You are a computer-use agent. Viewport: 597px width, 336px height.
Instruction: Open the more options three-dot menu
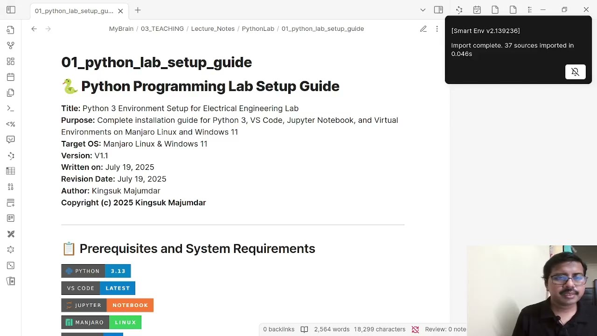[x=437, y=29]
